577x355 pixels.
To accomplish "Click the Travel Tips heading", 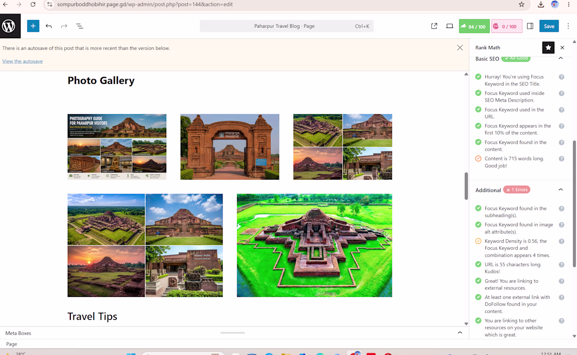I will pyautogui.click(x=92, y=316).
